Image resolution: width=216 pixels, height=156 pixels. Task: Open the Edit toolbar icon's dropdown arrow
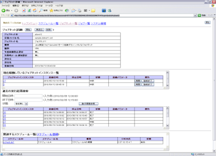point(89,11)
